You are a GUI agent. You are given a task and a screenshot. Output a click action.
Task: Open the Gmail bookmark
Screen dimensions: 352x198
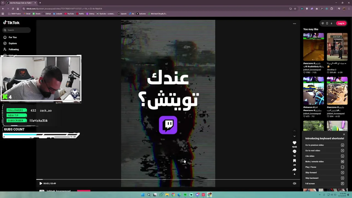(x=27, y=13)
